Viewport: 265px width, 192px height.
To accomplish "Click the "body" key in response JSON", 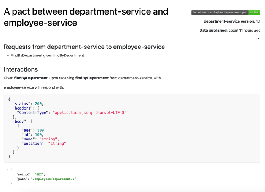I will 20,121.
